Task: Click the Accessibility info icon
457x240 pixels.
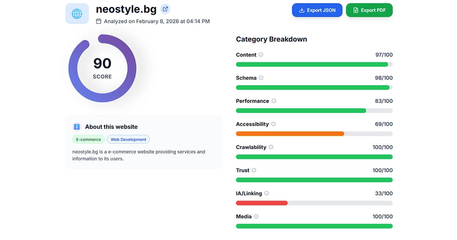Action: click(x=273, y=124)
